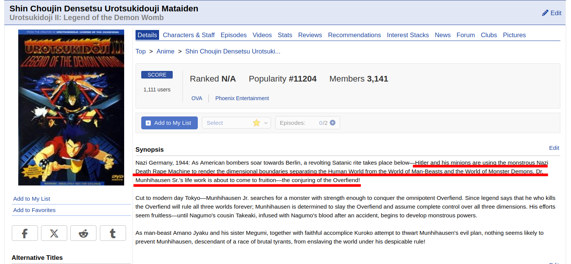Click Add to My List sidebar link
The height and width of the screenshot is (264, 571).
point(32,199)
